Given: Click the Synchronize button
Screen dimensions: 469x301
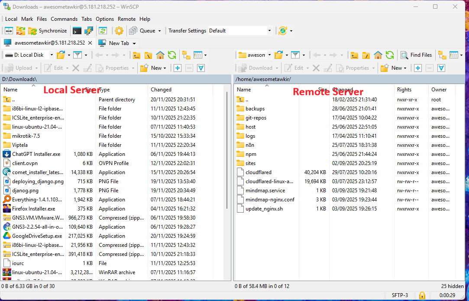Looking at the screenshot, I should click(48, 31).
